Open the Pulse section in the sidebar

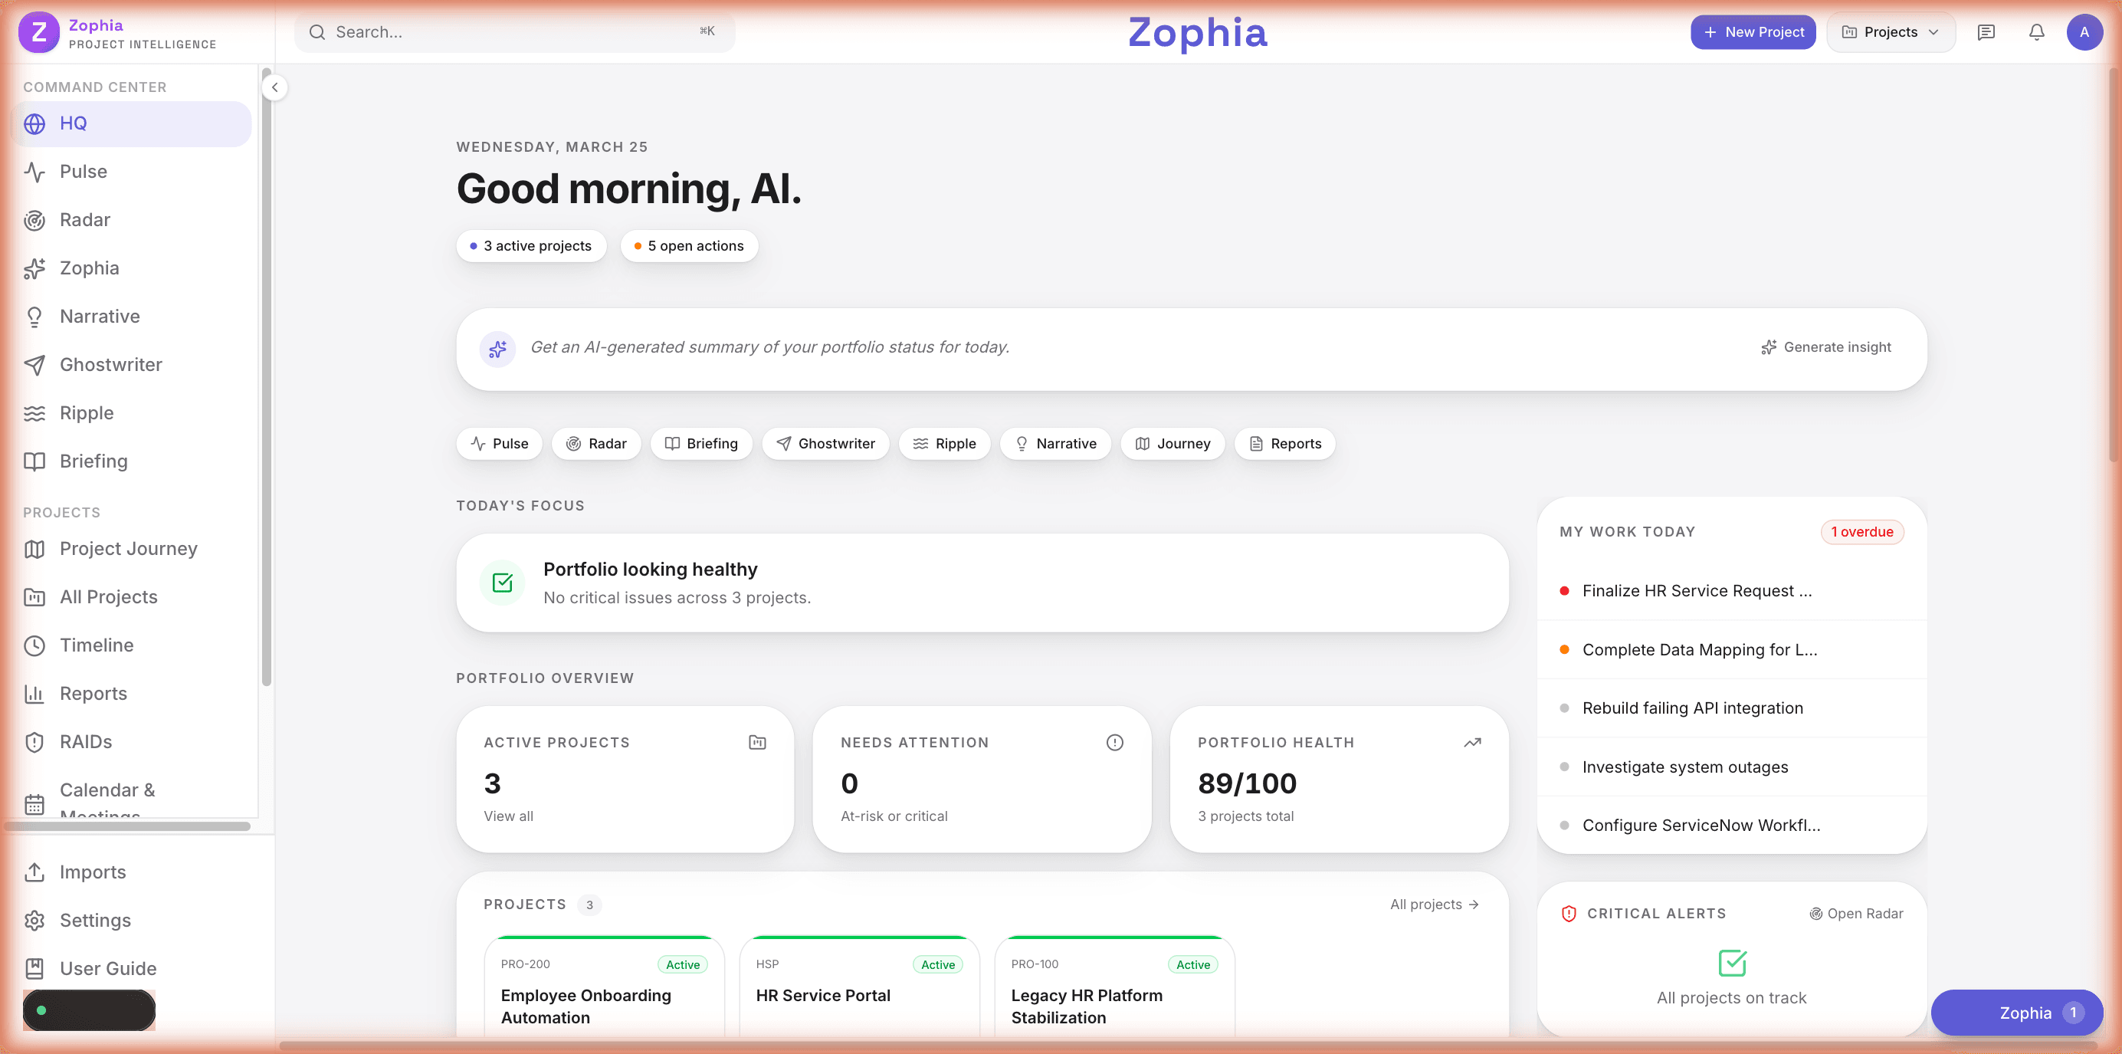[82, 172]
